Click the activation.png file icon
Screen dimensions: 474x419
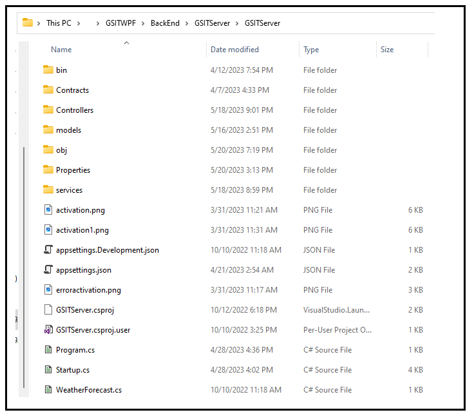coord(48,209)
